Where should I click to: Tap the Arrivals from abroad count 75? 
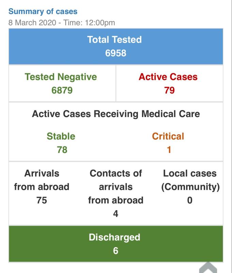(42, 200)
